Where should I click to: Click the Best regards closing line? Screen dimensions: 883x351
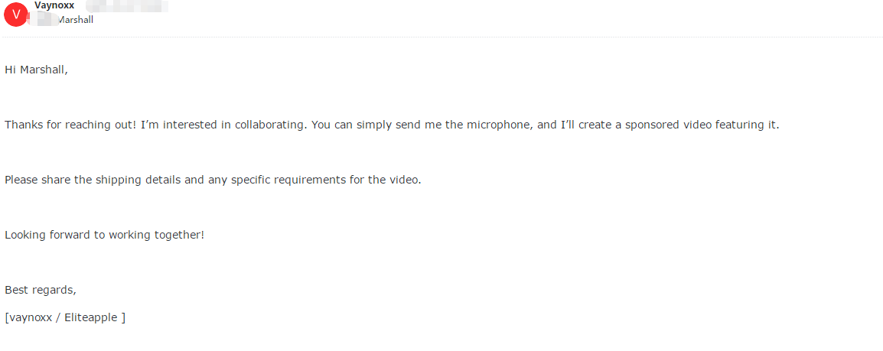tap(41, 290)
